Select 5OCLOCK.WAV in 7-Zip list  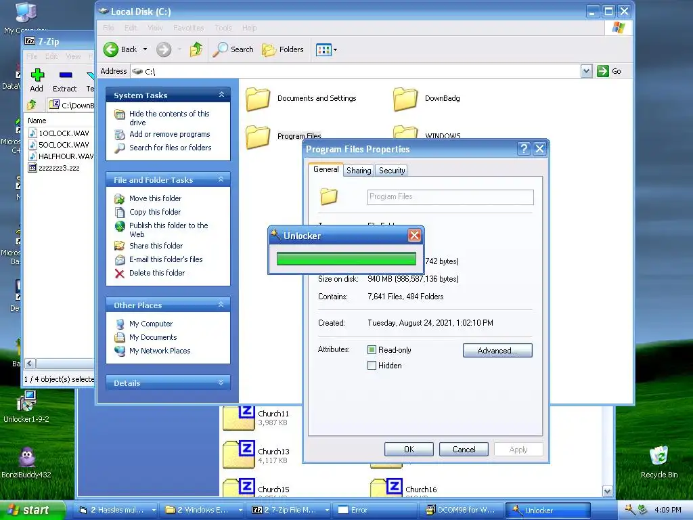tap(63, 145)
